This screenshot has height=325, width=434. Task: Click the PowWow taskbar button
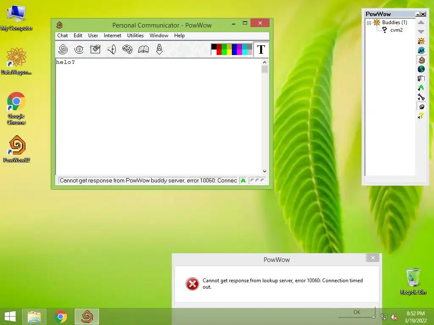87,317
